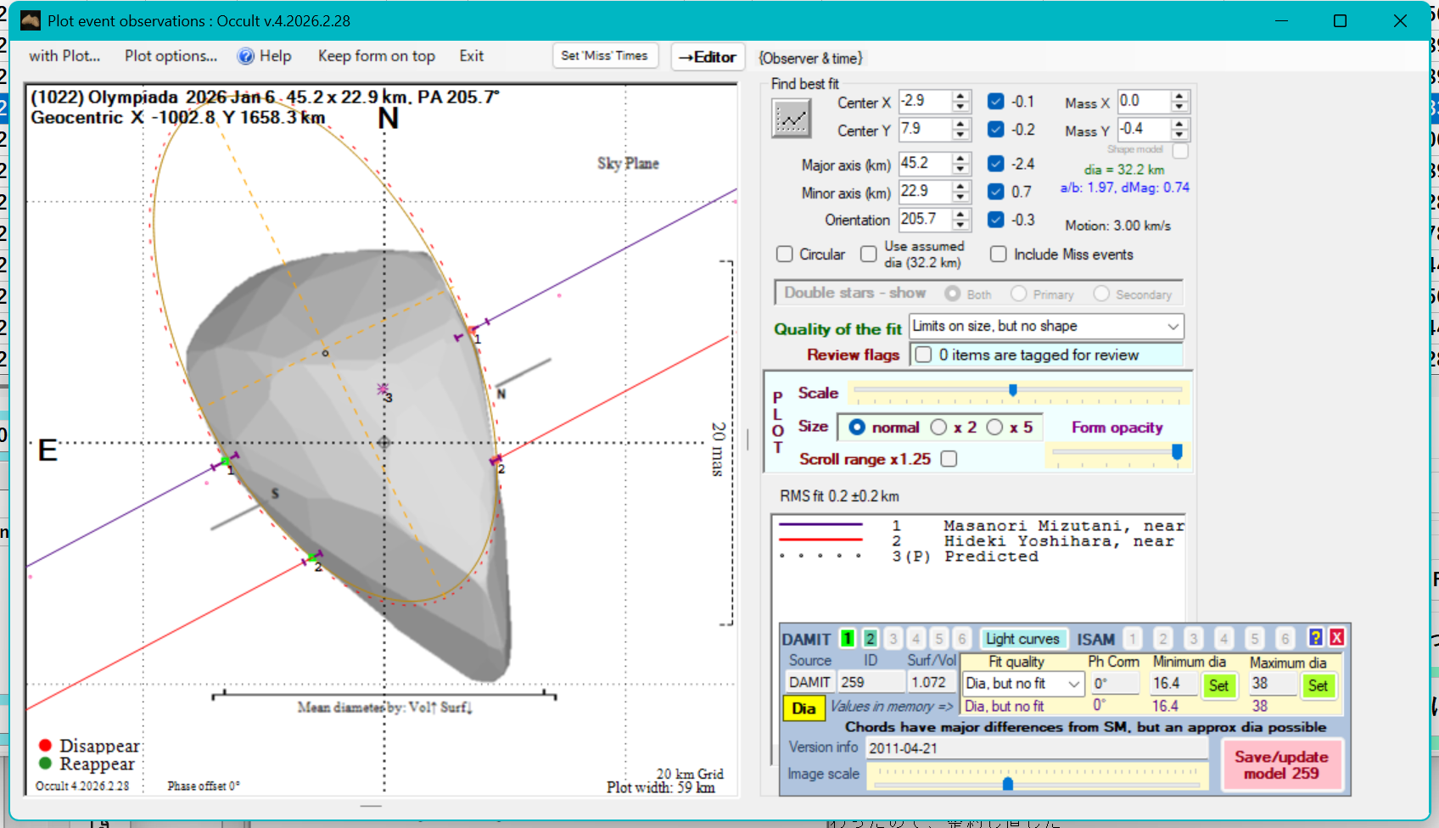
Task: Click the Find best fit graph icon
Action: (791, 119)
